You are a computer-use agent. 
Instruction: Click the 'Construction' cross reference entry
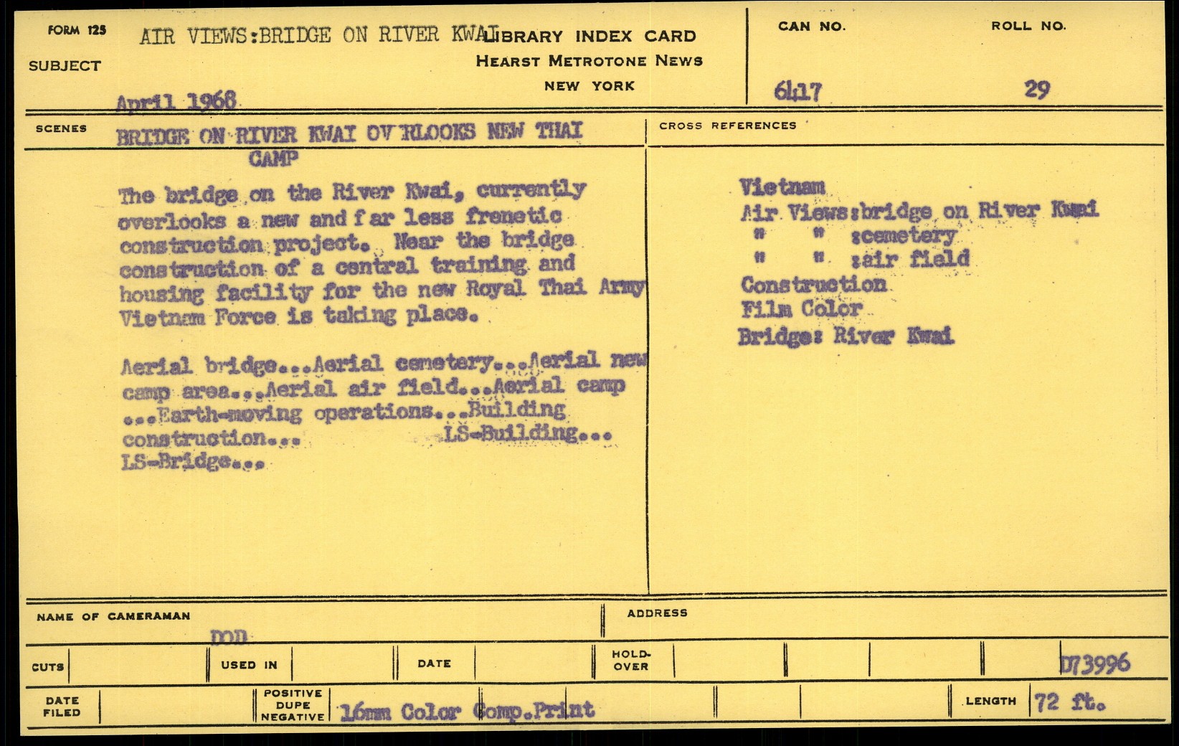pyautogui.click(x=813, y=284)
